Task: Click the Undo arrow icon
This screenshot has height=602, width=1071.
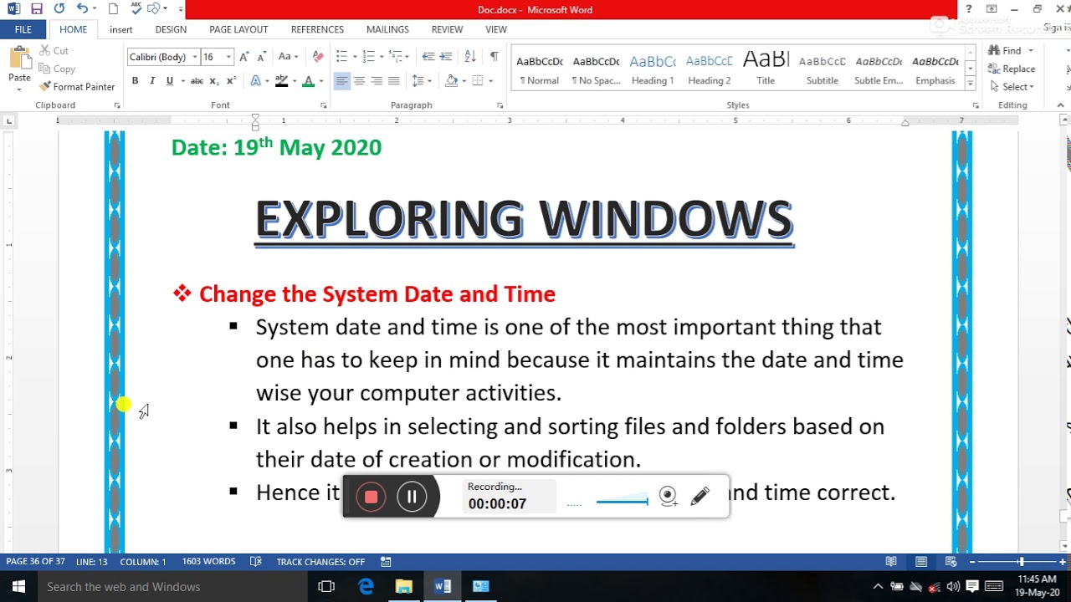Action: [x=81, y=9]
